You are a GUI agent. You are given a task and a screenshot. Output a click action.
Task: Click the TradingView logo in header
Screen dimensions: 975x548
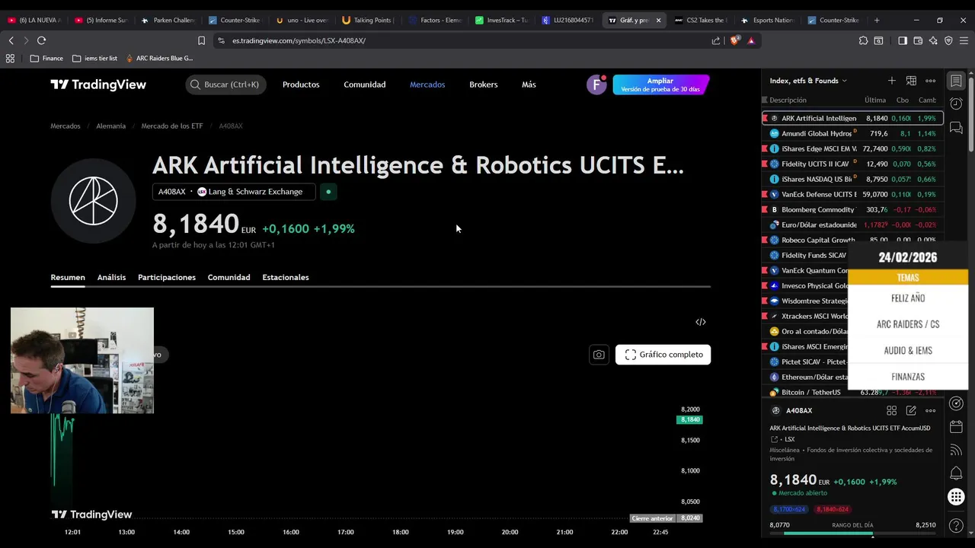click(98, 84)
